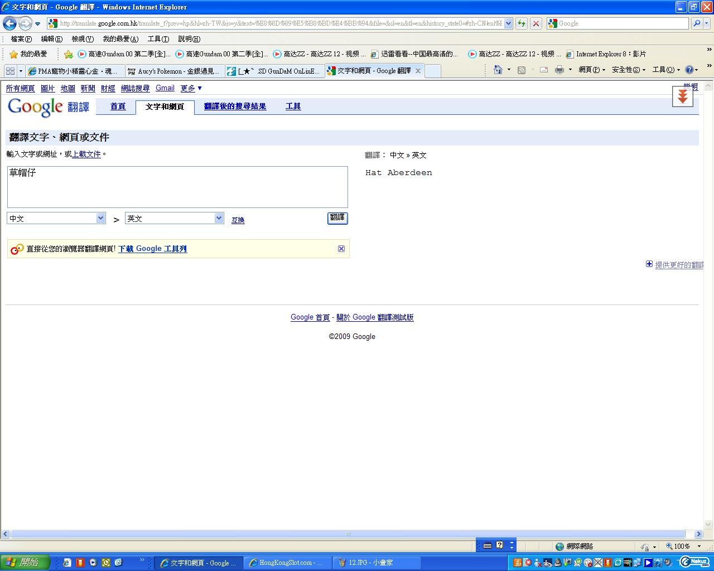Expand the search provider dropdown arrow

707,23
